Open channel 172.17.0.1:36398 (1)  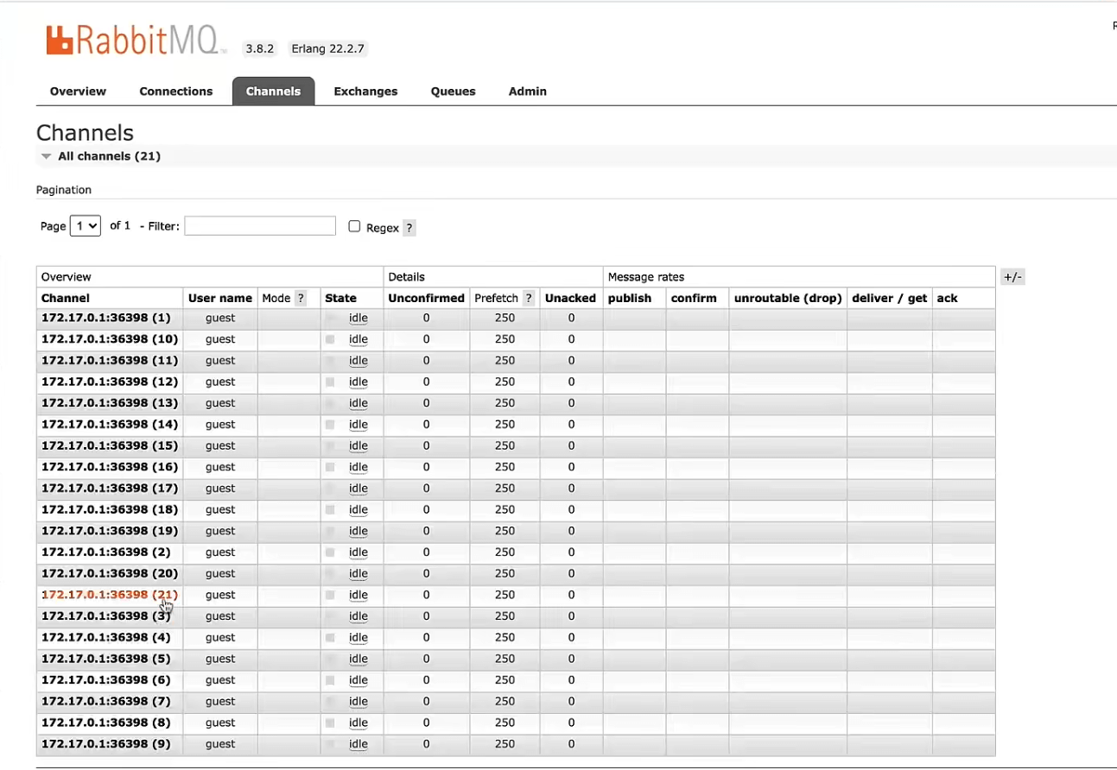pyautogui.click(x=106, y=318)
